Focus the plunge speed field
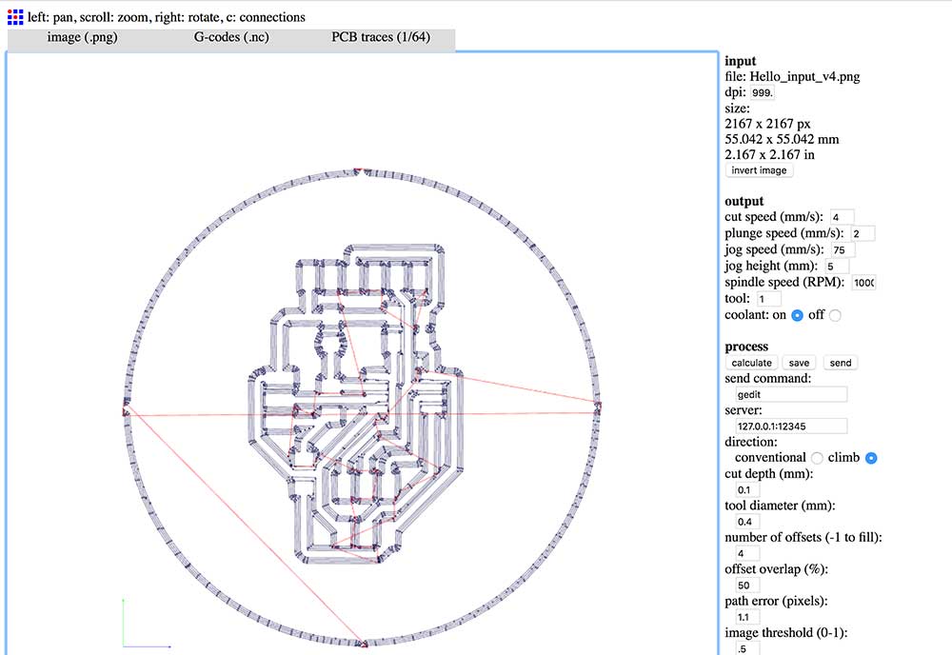This screenshot has width=952, height=655. (863, 233)
